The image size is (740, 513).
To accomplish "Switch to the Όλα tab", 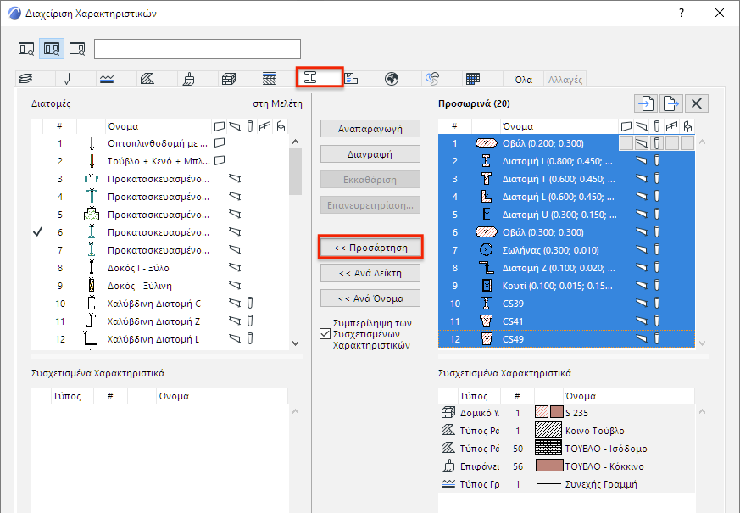I will click(523, 80).
